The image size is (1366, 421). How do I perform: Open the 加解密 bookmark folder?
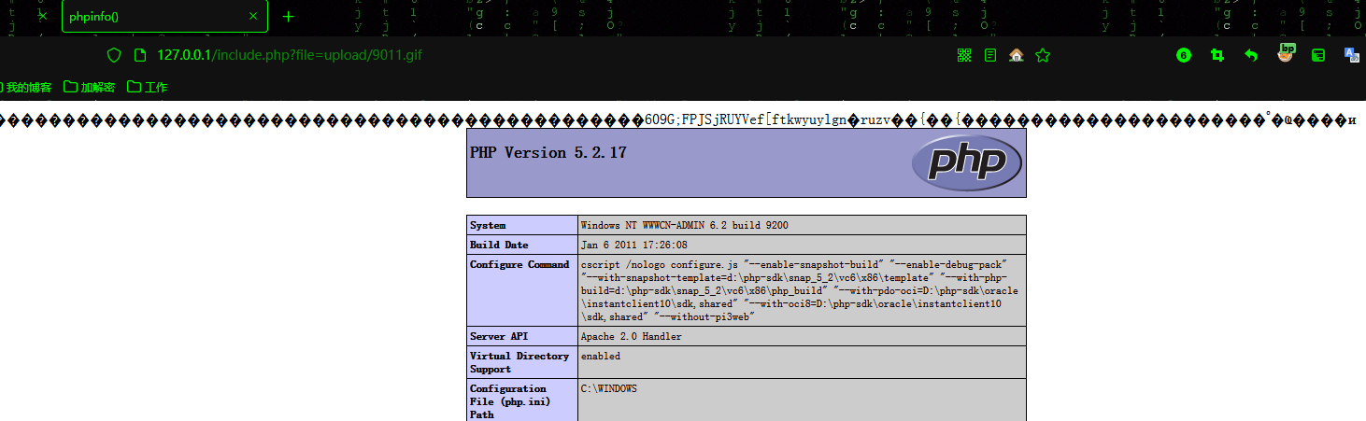90,87
